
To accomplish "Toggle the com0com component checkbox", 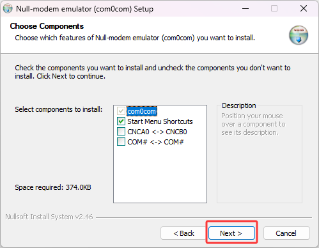I will tap(121, 111).
